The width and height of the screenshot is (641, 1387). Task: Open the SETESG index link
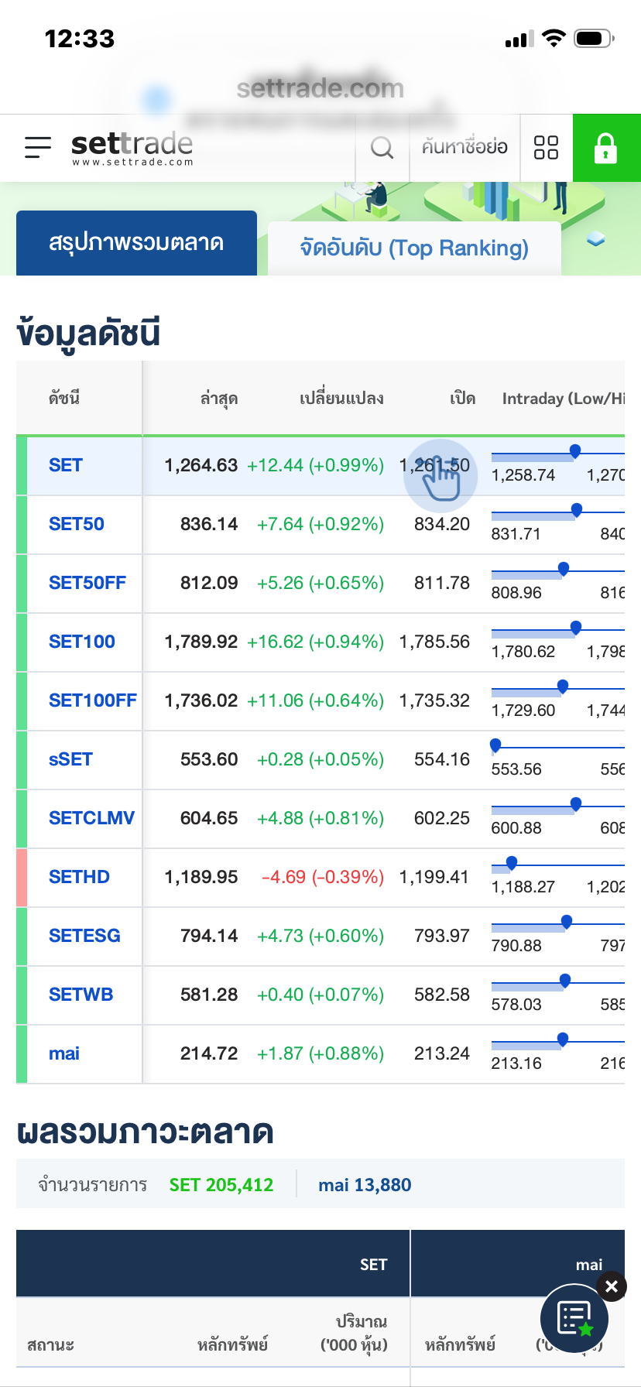84,936
